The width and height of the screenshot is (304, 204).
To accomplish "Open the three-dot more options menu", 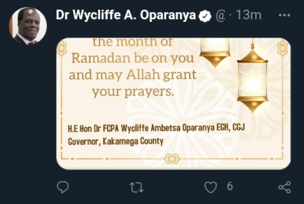I will 284,15.
